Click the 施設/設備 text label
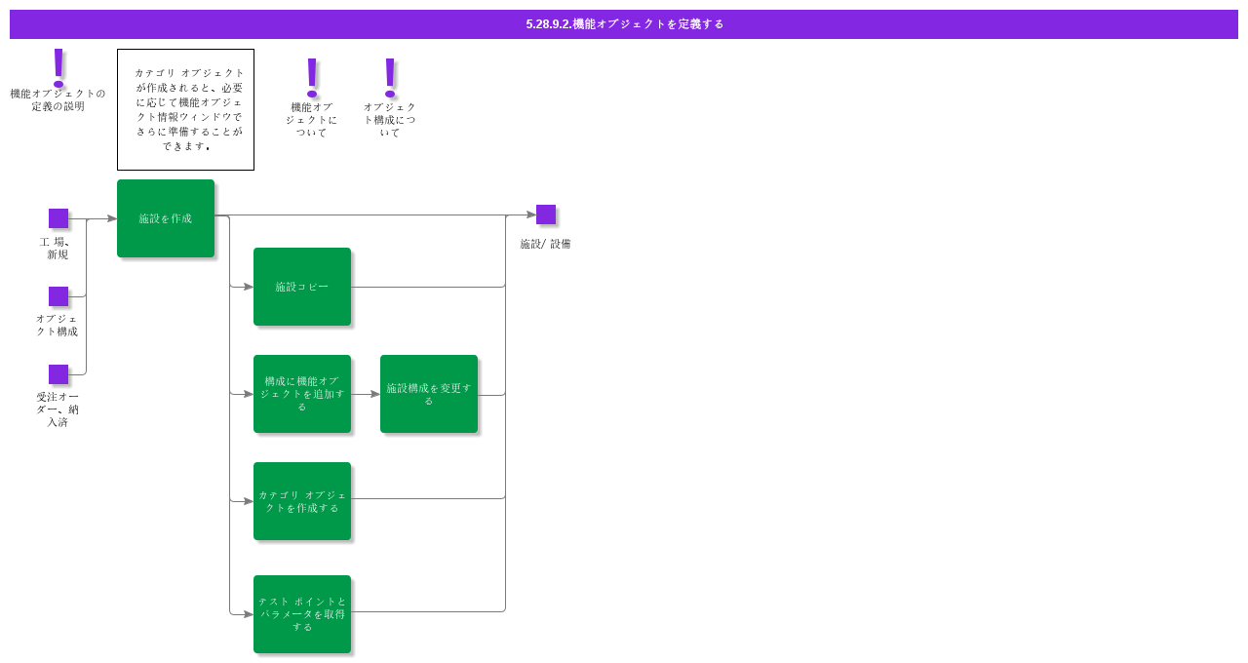Image resolution: width=1248 pixels, height=663 pixels. (x=545, y=244)
